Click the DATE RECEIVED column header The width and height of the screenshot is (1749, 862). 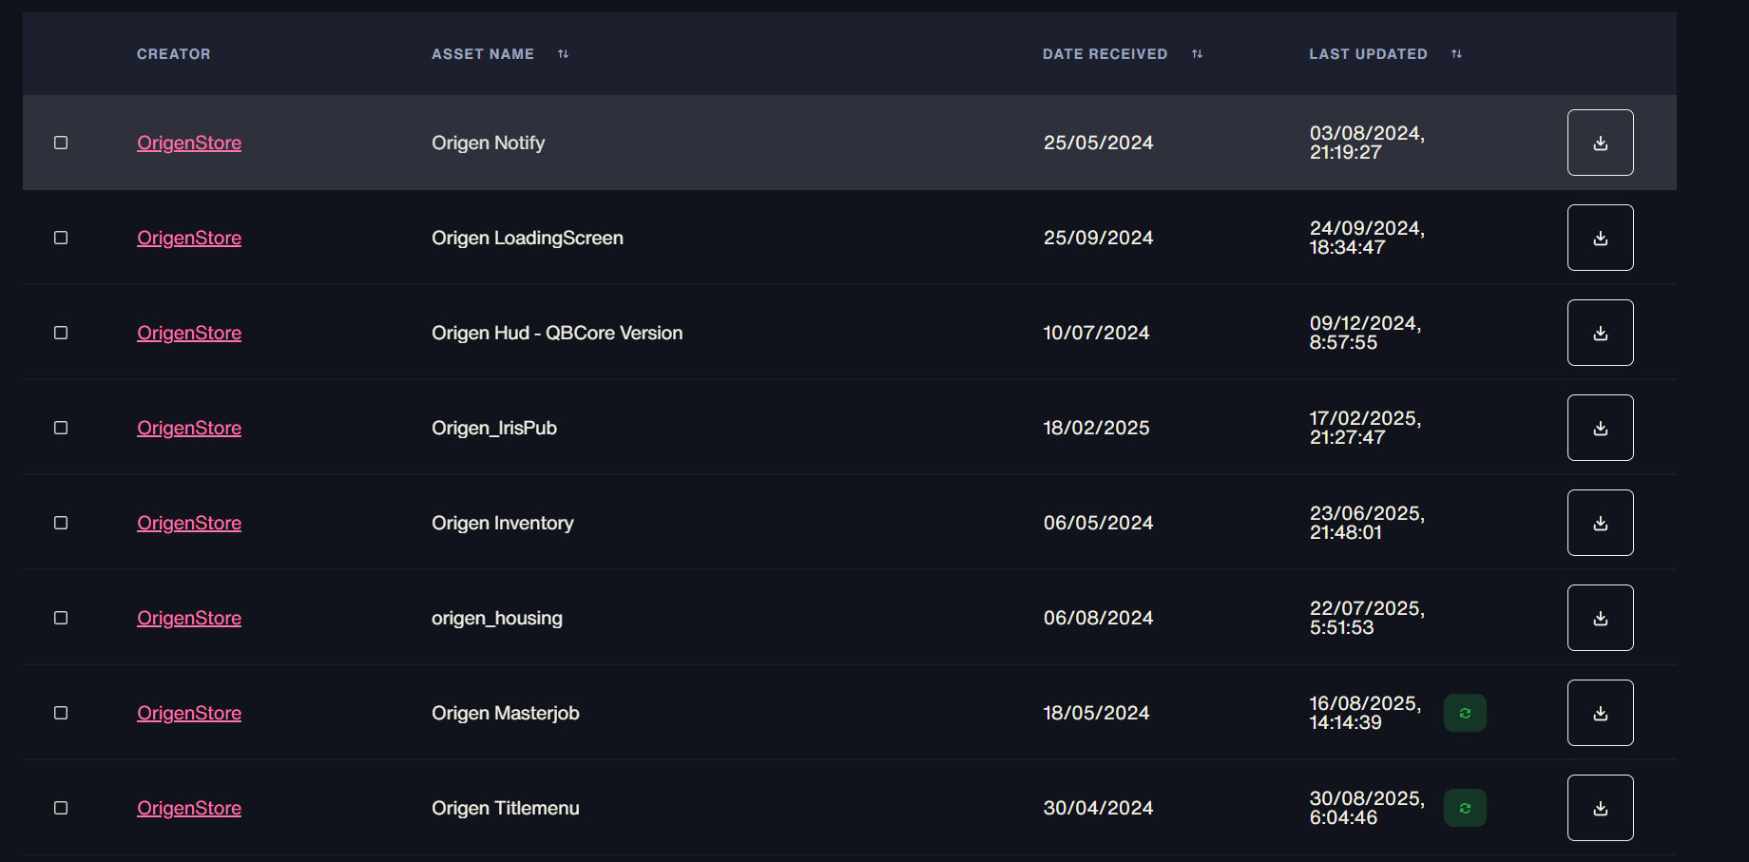pyautogui.click(x=1105, y=54)
